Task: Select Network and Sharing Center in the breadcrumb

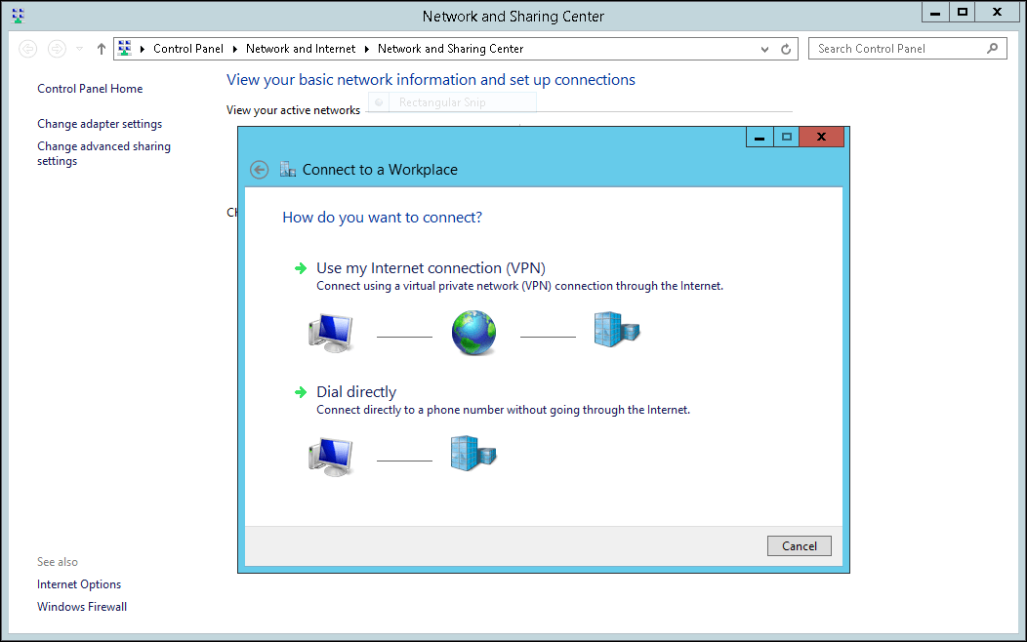Action: point(451,49)
